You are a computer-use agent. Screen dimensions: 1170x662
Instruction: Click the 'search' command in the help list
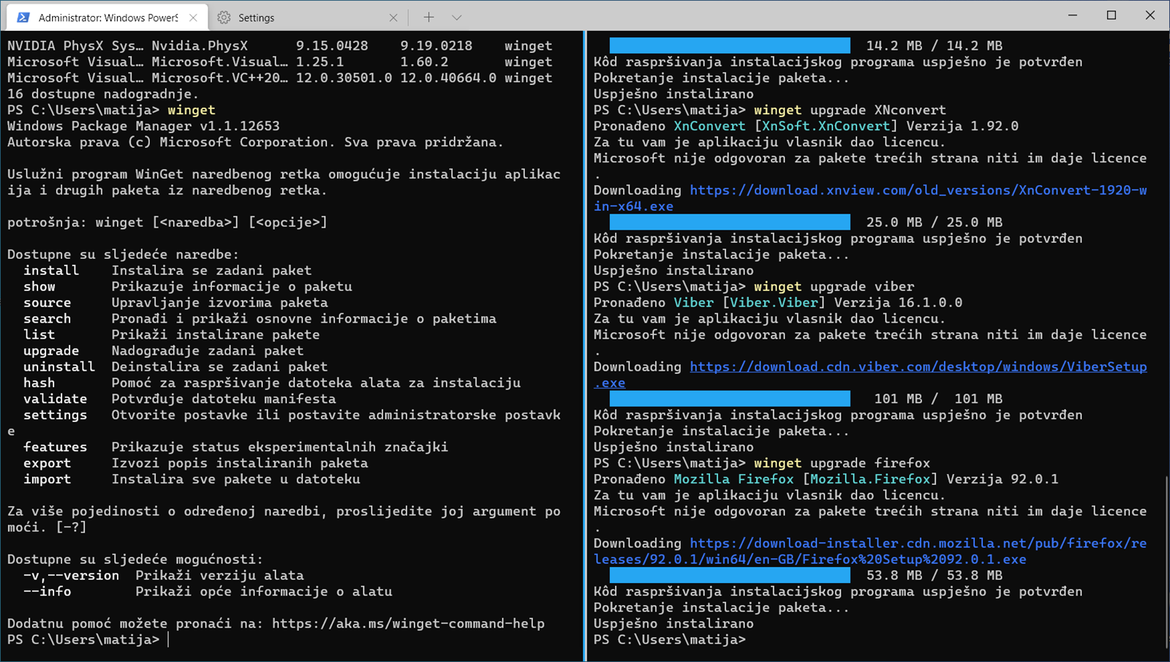click(x=48, y=318)
